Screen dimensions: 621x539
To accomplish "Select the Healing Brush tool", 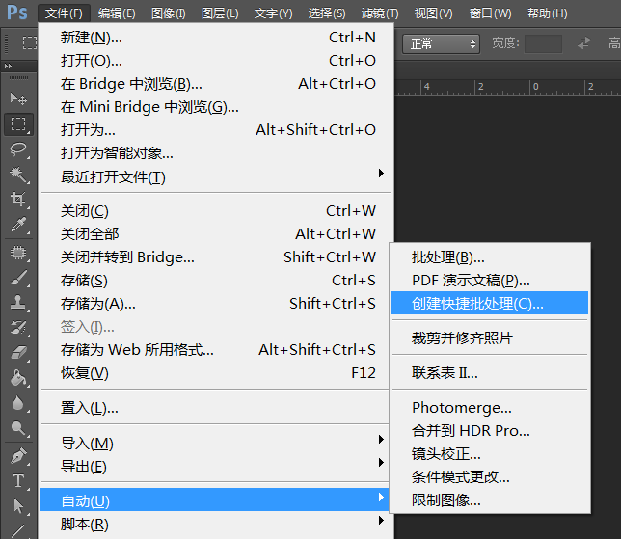I will [18, 253].
